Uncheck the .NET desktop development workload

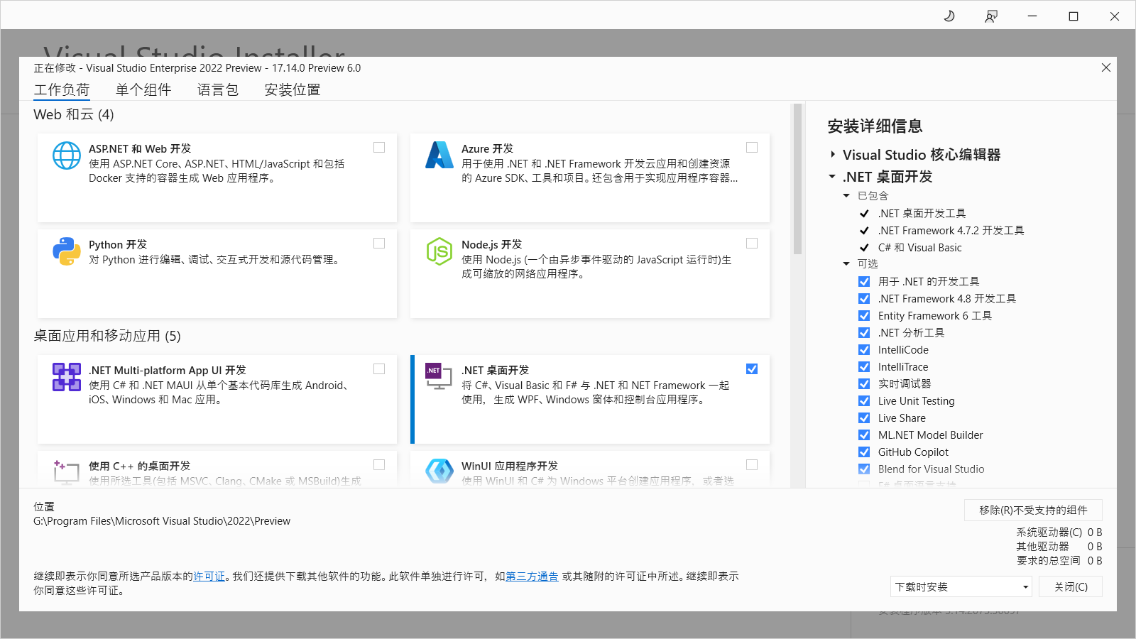click(x=752, y=369)
